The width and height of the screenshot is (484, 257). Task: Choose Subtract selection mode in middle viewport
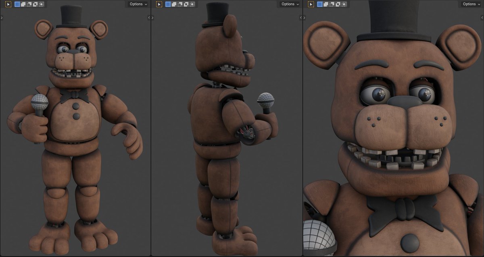180,4
